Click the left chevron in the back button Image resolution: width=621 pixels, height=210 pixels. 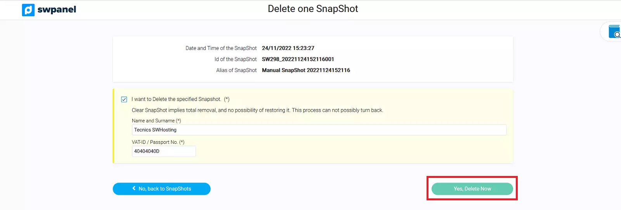pyautogui.click(x=134, y=188)
